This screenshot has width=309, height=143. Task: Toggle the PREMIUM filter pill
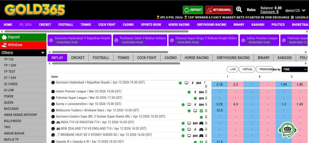click(265, 69)
